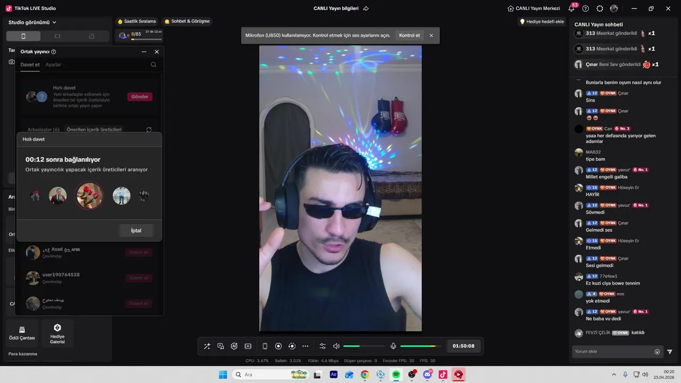Open the profile avatar in title bar
This screenshot has width=681, height=383.
pyautogui.click(x=614, y=9)
